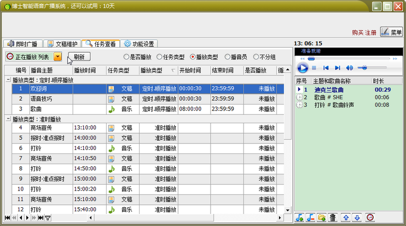Click the 任务类型 column header
This screenshot has width=406, height=226.
point(123,70)
